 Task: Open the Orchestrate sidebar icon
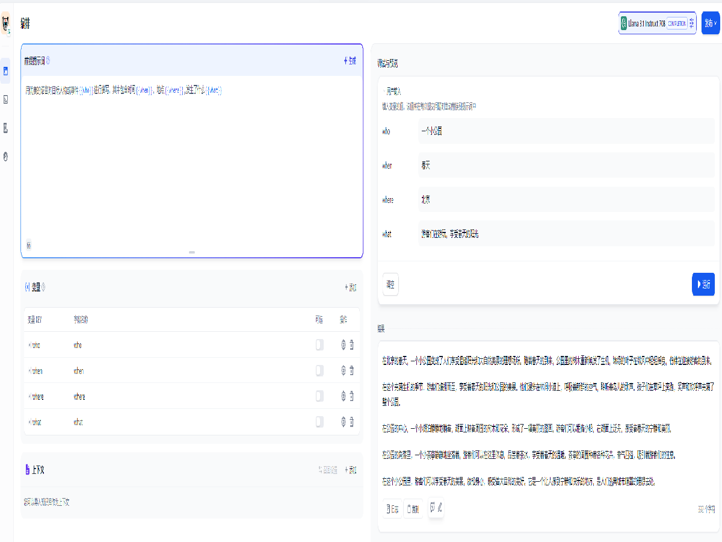[x=5, y=72]
